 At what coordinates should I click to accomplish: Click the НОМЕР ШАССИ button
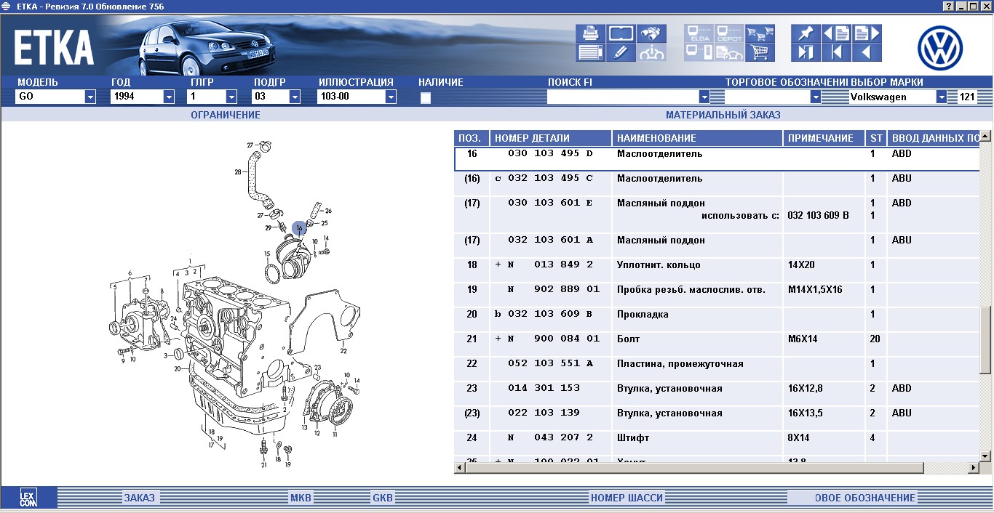pyautogui.click(x=627, y=498)
